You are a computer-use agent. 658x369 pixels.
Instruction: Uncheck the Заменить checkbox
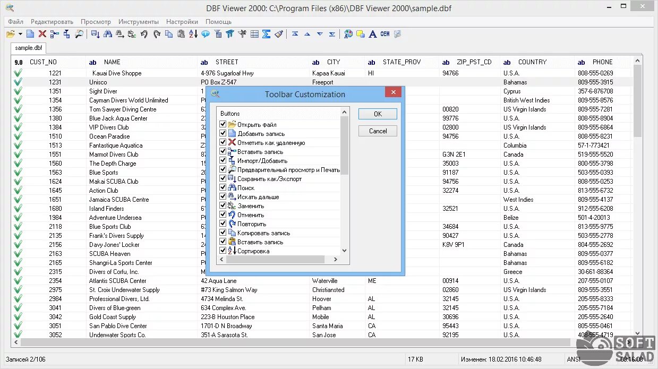223,206
